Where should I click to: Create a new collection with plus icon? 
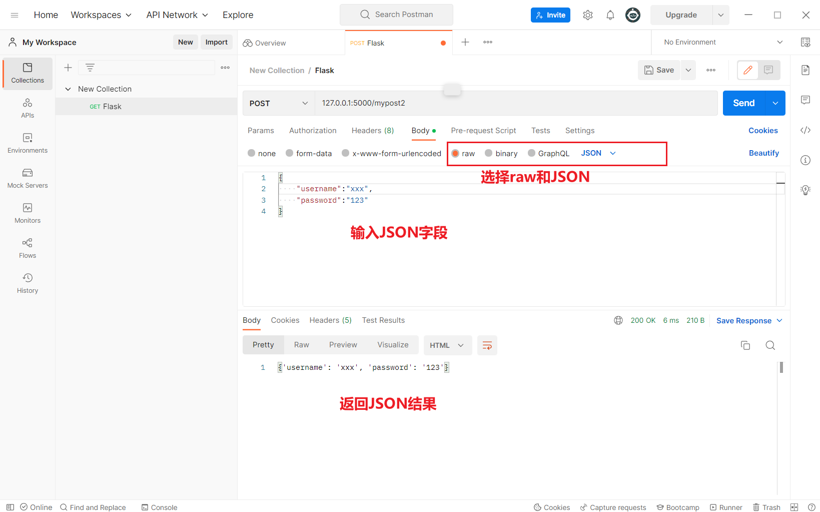pyautogui.click(x=68, y=68)
